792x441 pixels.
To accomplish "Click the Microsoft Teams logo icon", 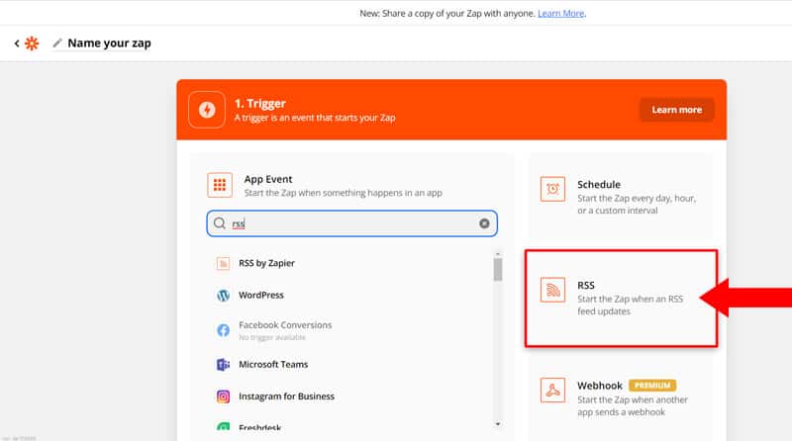I will (223, 364).
